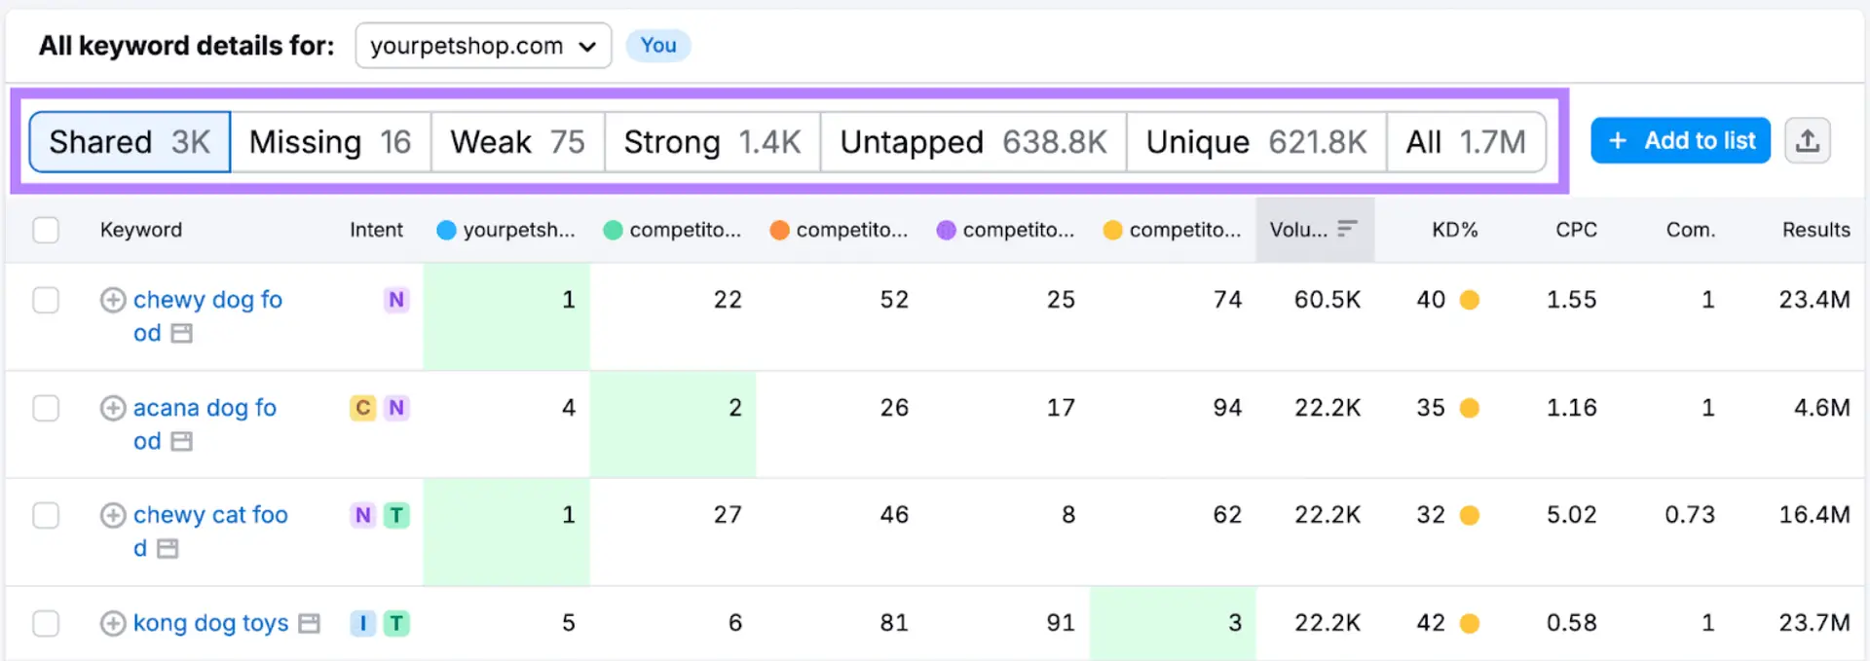
Task: Select the T intent badge on kong dog toys
Action: pyautogui.click(x=396, y=623)
